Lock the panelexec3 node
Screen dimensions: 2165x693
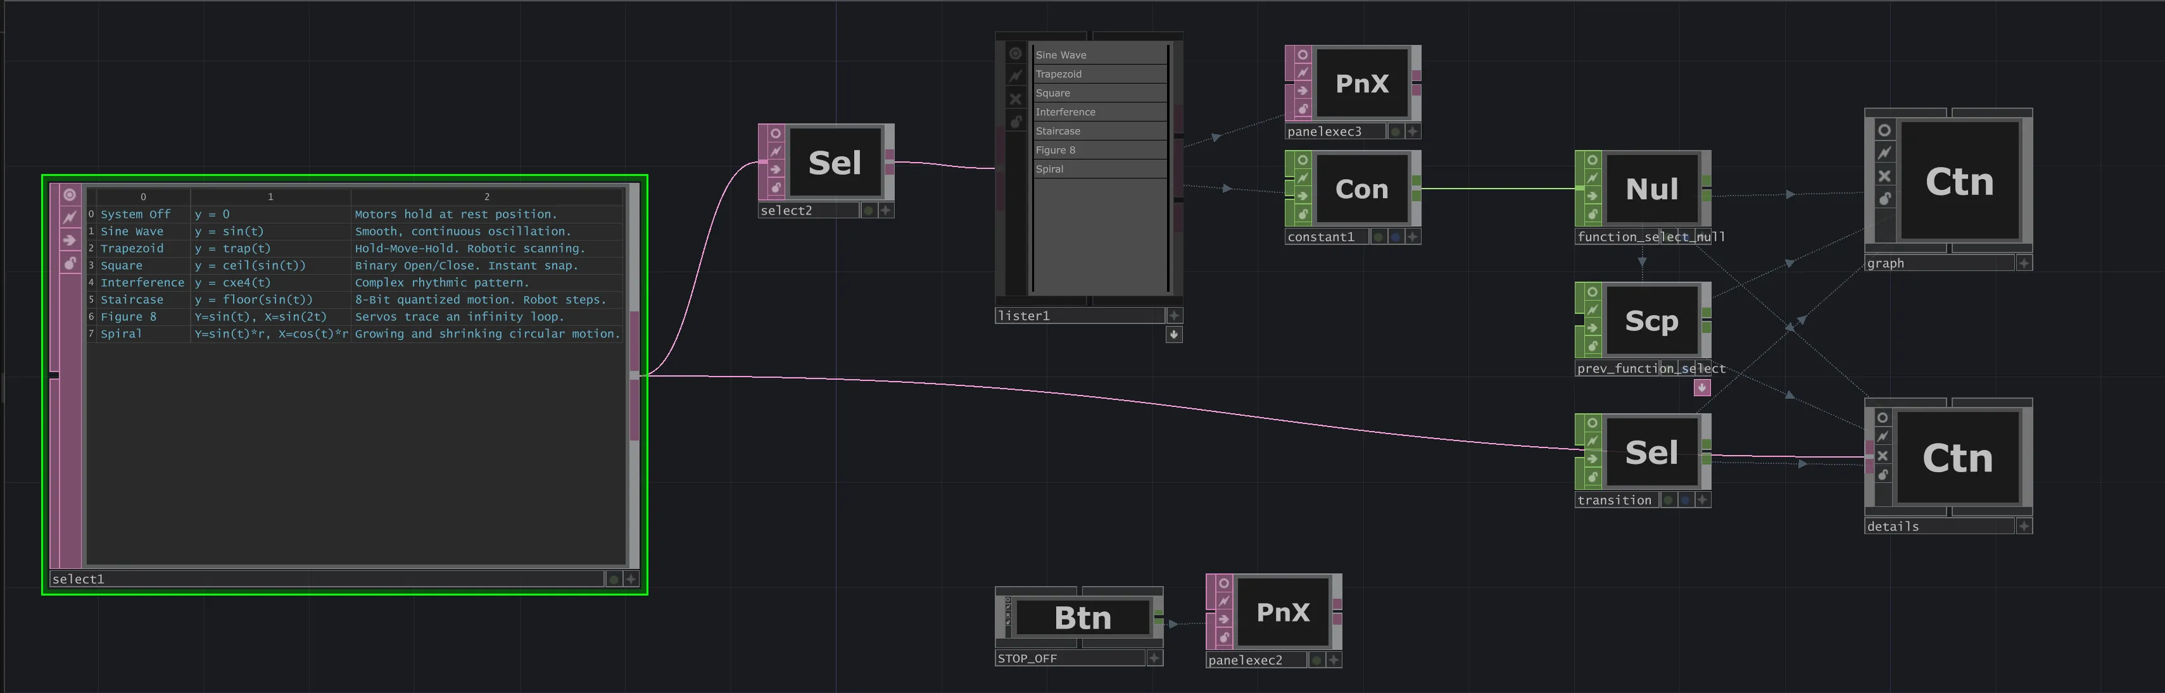click(1302, 109)
